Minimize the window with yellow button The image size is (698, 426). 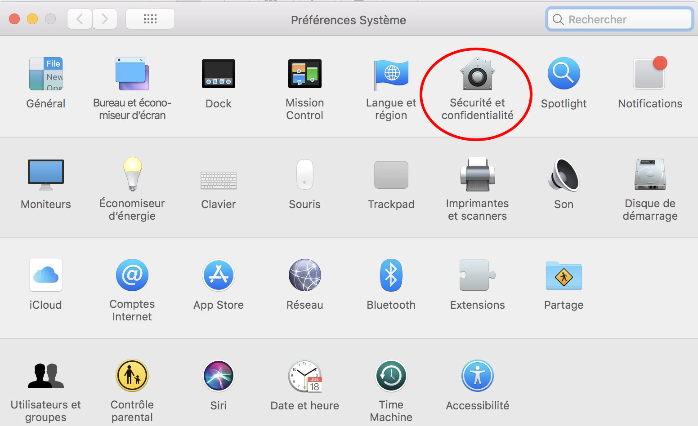point(32,19)
